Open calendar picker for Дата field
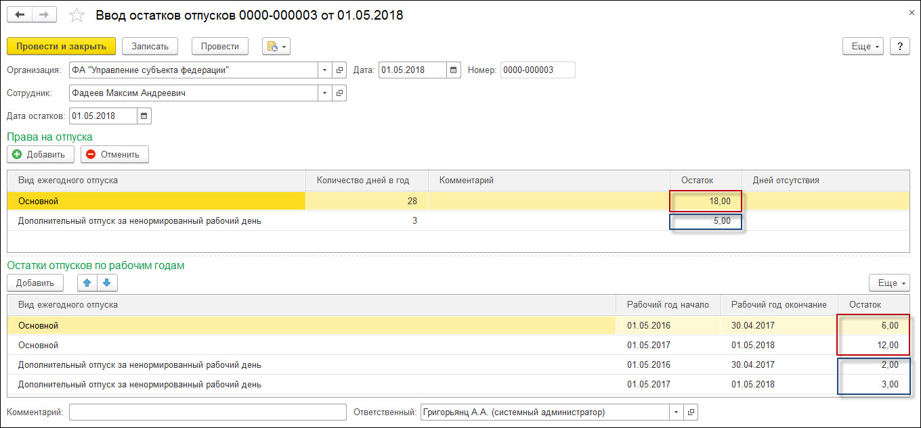 pos(454,70)
